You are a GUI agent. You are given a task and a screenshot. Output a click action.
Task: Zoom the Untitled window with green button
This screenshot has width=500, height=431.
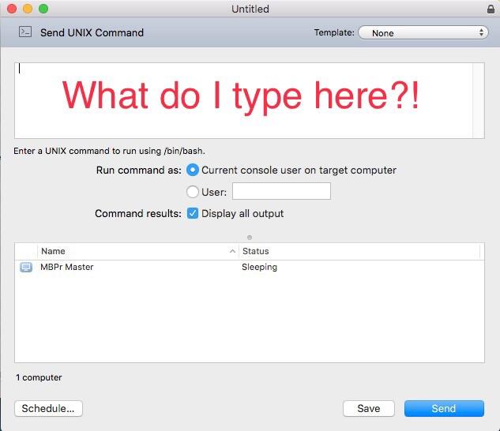pyautogui.click(x=43, y=9)
